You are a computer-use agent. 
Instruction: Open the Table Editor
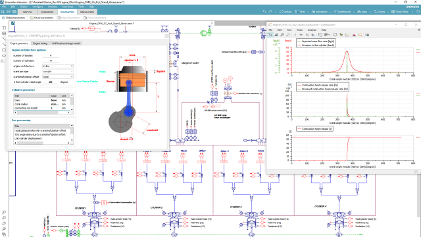(400, 12)
